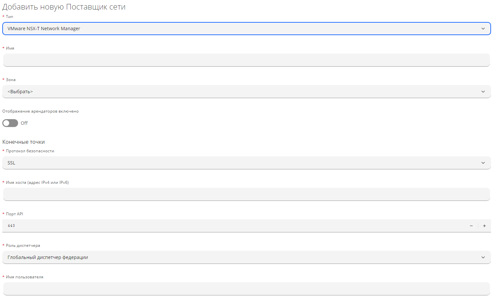
Task: Click the Конечные точки section heading
Action: tap(24, 142)
